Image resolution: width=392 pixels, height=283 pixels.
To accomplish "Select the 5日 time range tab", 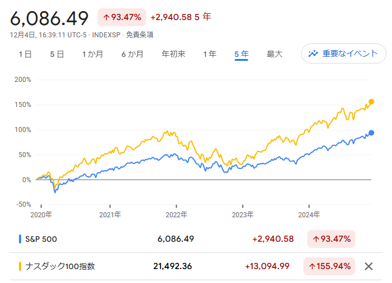I will (x=57, y=54).
